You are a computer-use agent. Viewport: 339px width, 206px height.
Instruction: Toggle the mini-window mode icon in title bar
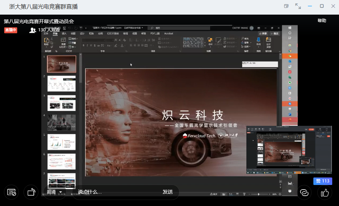coord(286,6)
